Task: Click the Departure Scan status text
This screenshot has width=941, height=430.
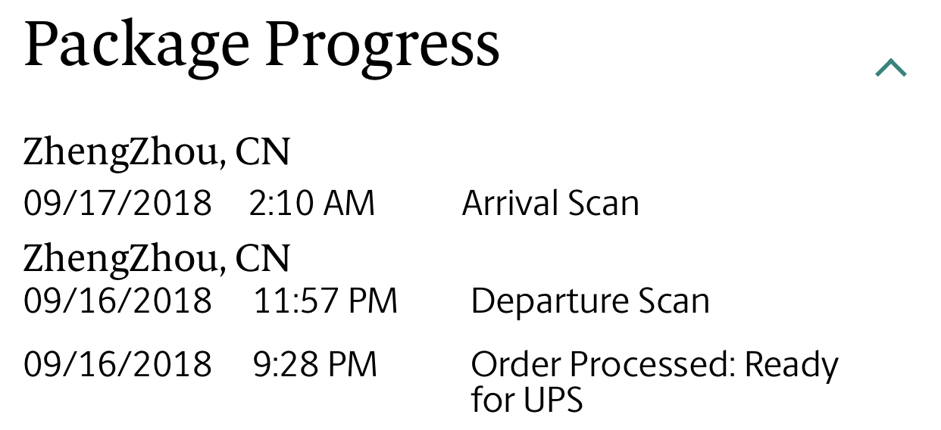Action: tap(590, 301)
